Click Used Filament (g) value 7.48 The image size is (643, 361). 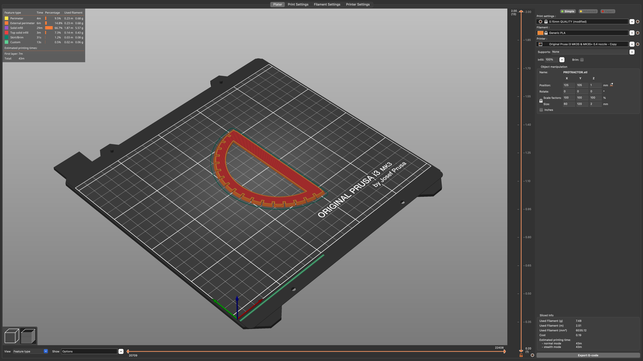578,321
